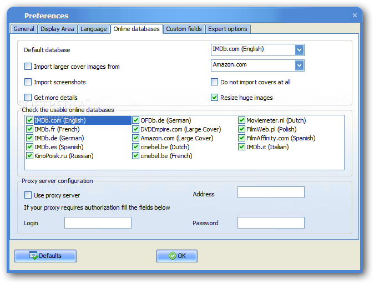Uncheck the cinebel.be (French) database

(x=136, y=156)
